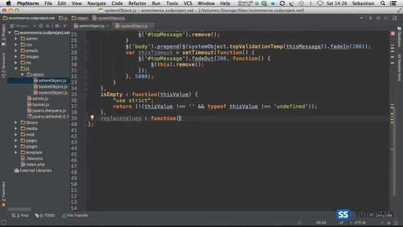Click the Wi-Fi icon in menu bar

[320, 3]
